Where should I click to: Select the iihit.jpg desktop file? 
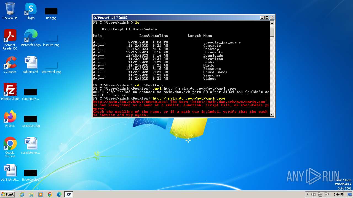[x=51, y=13]
